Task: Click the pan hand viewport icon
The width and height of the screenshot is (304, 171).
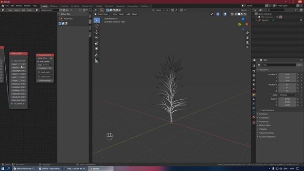Action: tap(247, 38)
